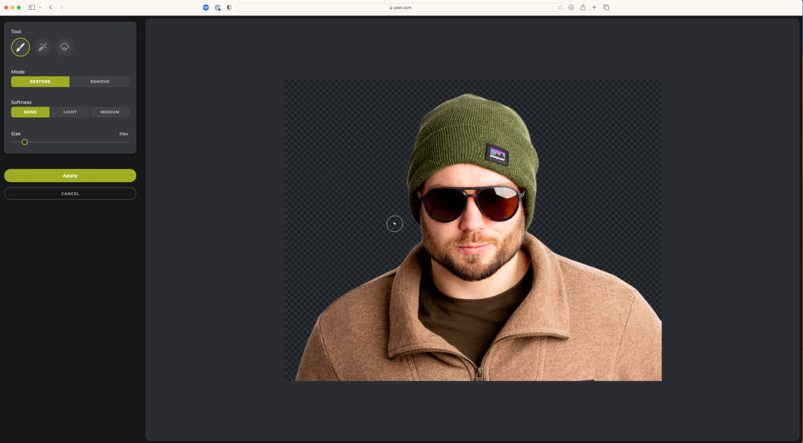Open the Safari Share menu
Image resolution: width=803 pixels, height=443 pixels.
583,7
